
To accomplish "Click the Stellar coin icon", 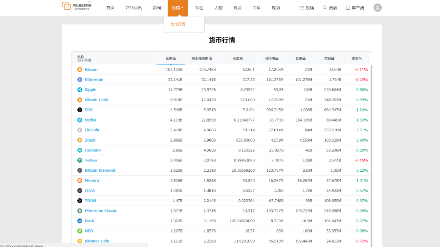I will point(80,120).
